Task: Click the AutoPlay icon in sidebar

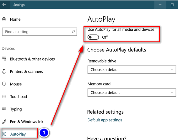Action: (x=4, y=134)
